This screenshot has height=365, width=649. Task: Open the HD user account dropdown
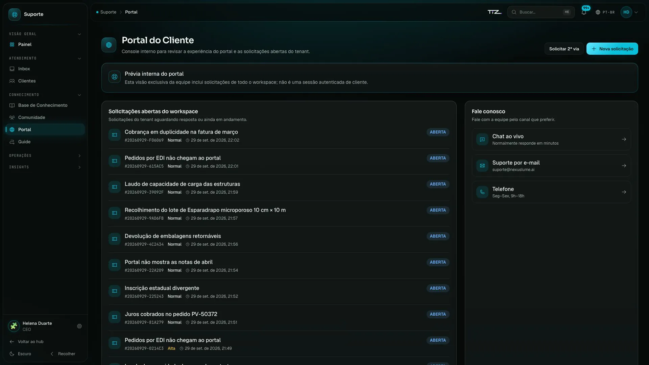630,12
